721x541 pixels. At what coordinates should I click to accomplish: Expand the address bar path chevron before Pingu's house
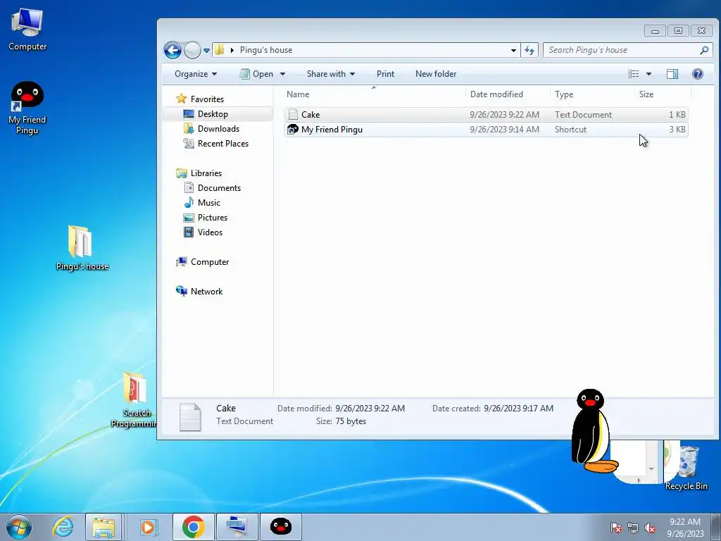click(x=232, y=50)
